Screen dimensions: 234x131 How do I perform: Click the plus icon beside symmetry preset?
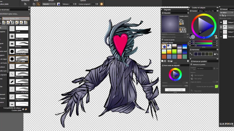click(x=215, y=68)
